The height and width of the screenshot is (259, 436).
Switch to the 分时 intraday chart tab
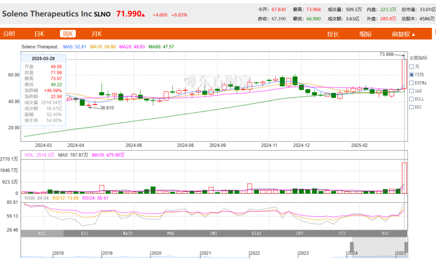(x=9, y=34)
